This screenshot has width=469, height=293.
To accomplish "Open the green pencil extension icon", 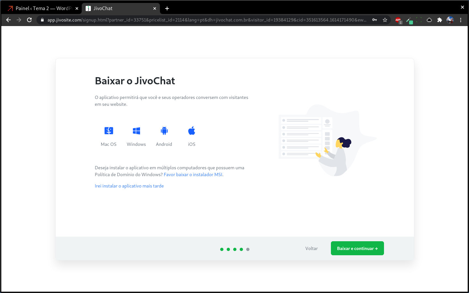I will coord(409,20).
